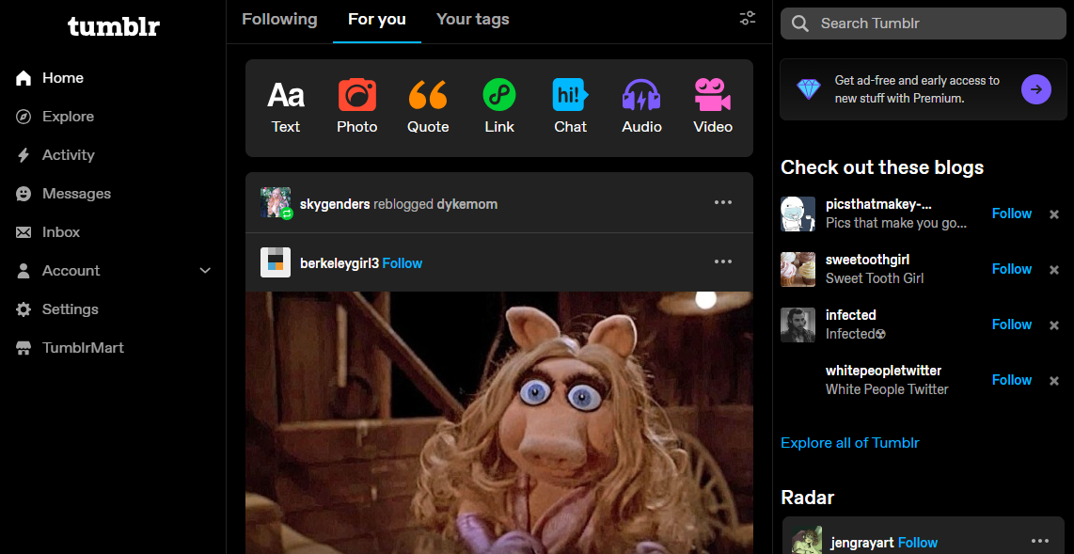Click the Account person icon
Image resolution: width=1074 pixels, height=554 pixels.
(x=24, y=271)
